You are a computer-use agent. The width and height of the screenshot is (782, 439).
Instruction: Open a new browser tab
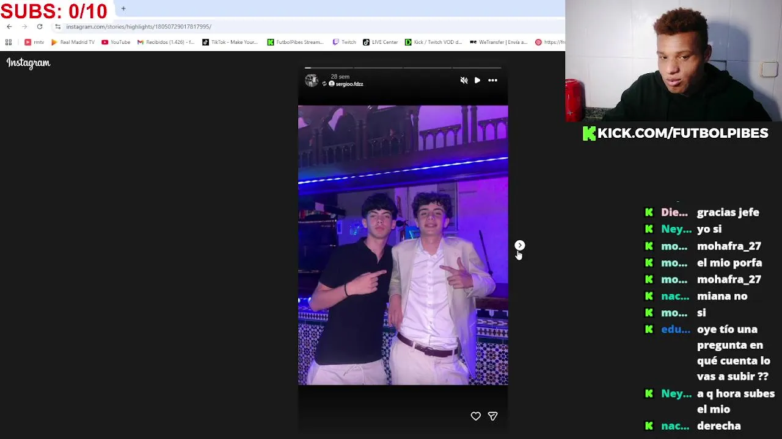click(123, 9)
